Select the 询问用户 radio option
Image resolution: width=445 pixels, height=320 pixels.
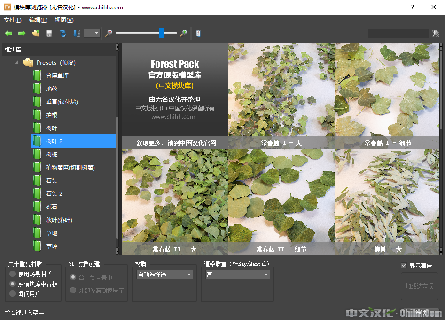[13, 294]
